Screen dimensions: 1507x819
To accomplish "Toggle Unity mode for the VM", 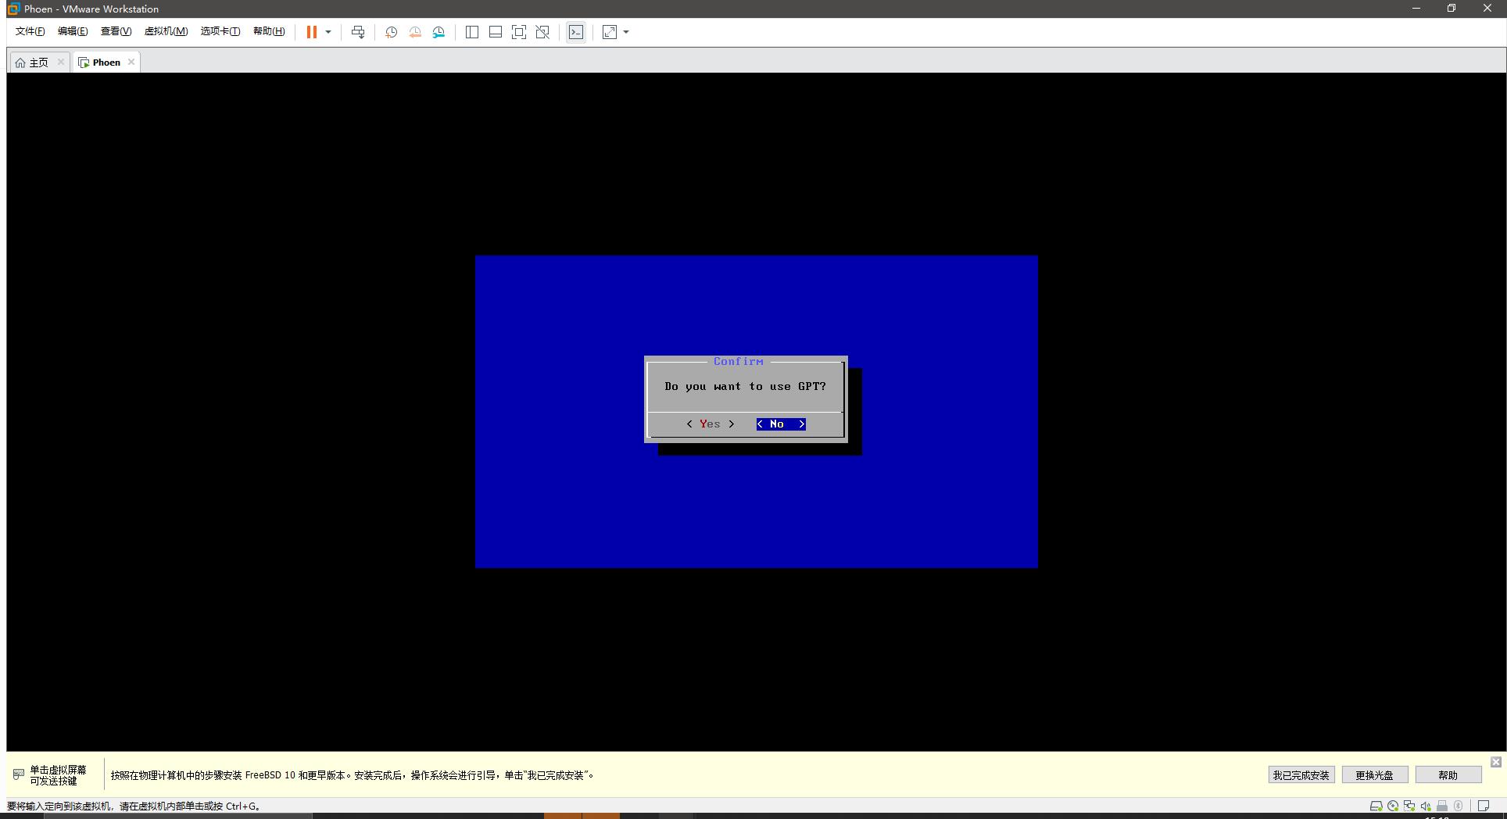I will (542, 32).
